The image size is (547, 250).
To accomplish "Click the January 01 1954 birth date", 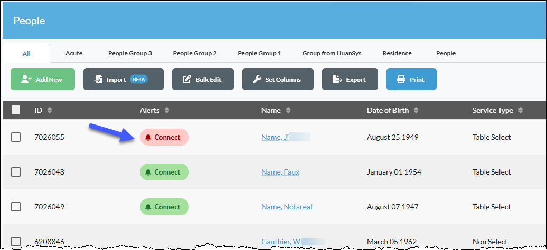I will pyautogui.click(x=394, y=172).
